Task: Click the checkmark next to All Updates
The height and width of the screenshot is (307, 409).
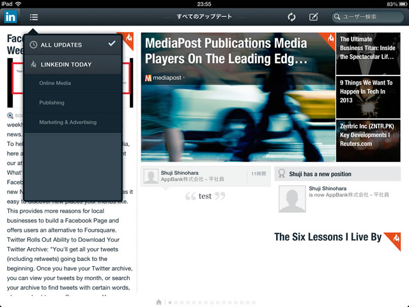Action: click(112, 43)
